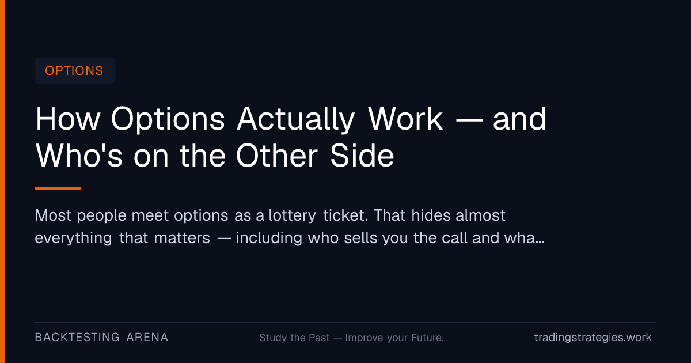This screenshot has width=691, height=363.
Task: Click the title line "Who's on the Other Side"
Action: [x=215, y=154]
